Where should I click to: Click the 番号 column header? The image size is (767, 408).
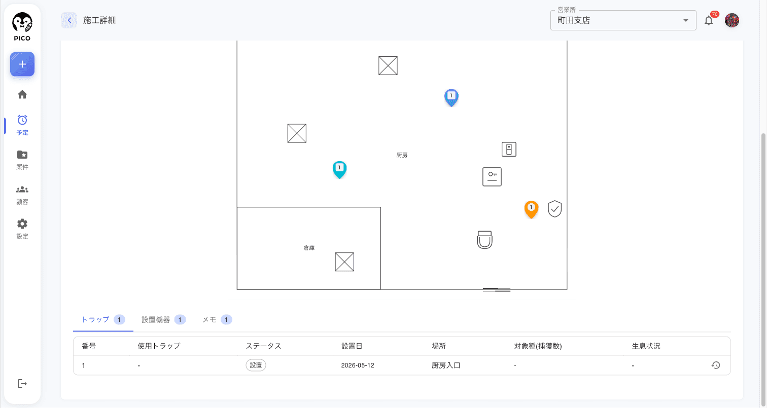pyautogui.click(x=89, y=346)
